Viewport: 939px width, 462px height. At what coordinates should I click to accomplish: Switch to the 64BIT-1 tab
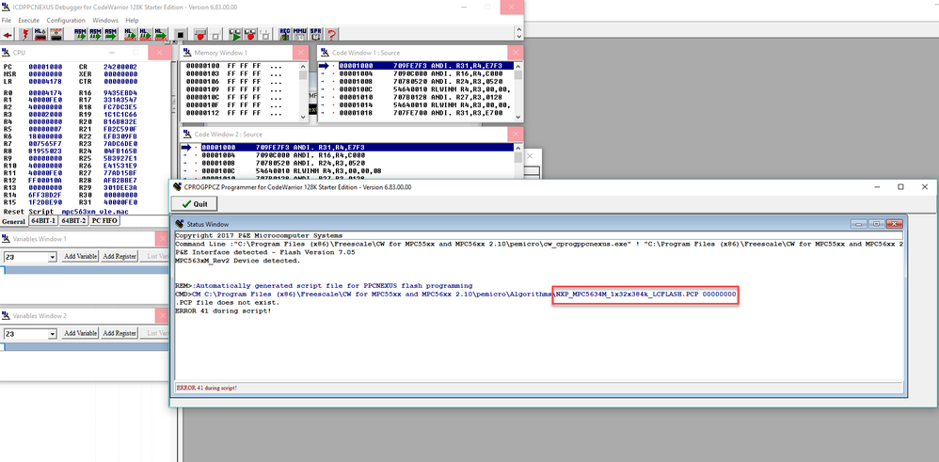pos(43,220)
